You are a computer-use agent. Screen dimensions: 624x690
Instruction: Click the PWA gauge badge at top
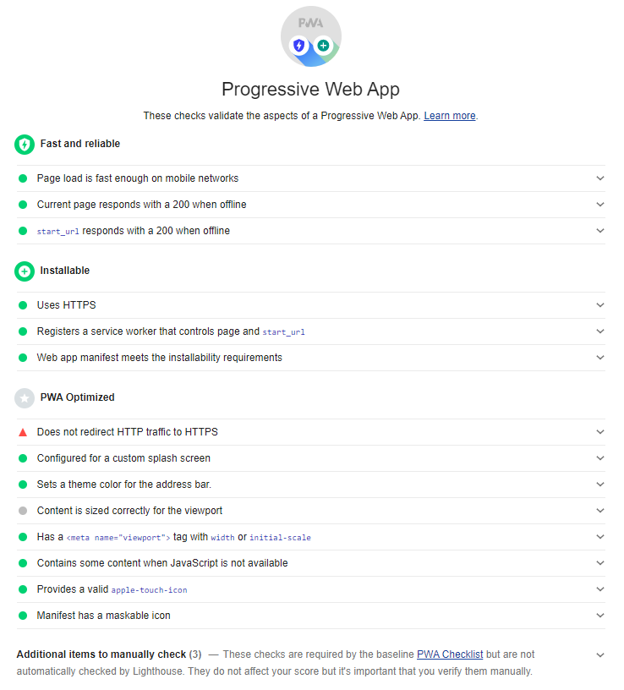[x=310, y=36]
